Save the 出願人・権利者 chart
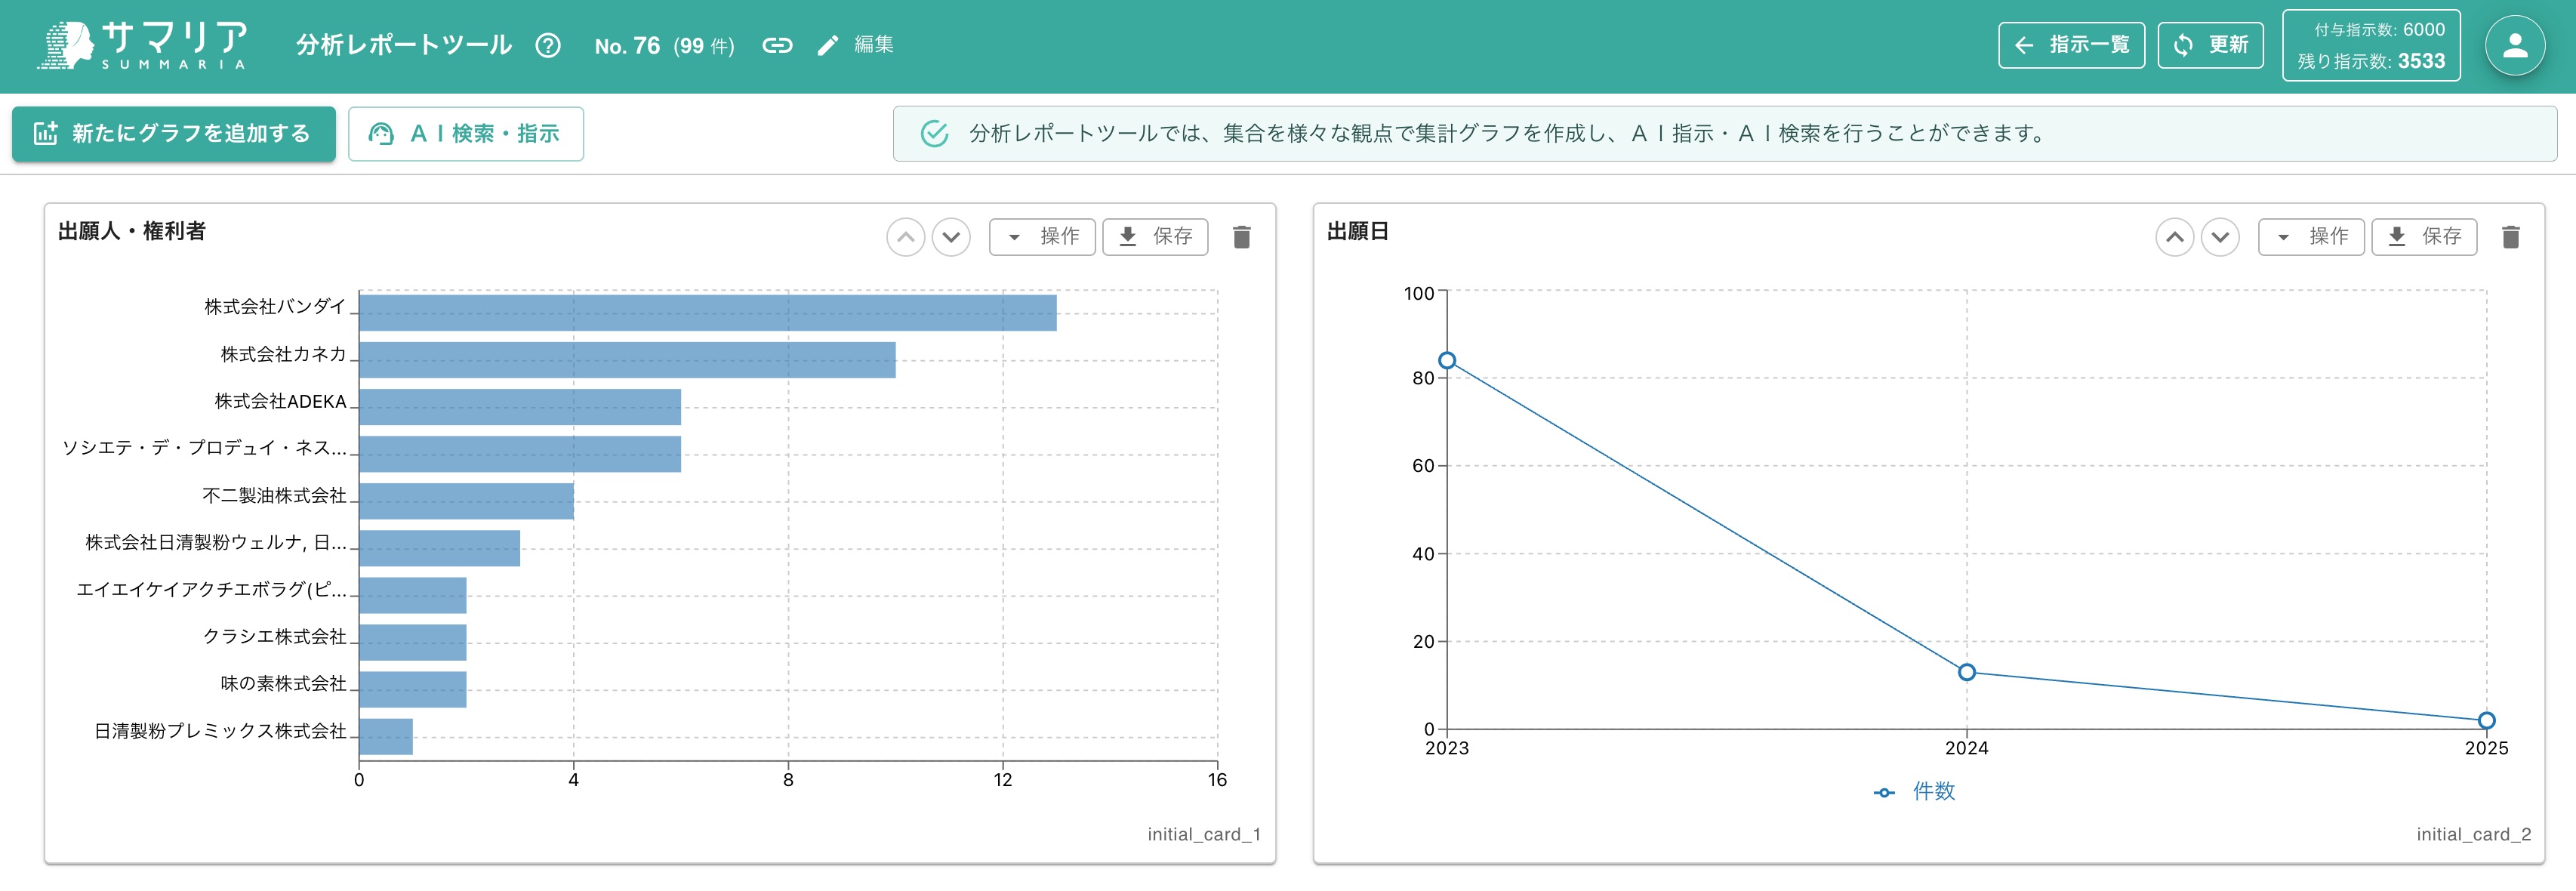Image resolution: width=2576 pixels, height=891 pixels. pos(1155,237)
